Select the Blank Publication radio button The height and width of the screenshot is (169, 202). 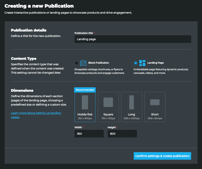(77, 63)
